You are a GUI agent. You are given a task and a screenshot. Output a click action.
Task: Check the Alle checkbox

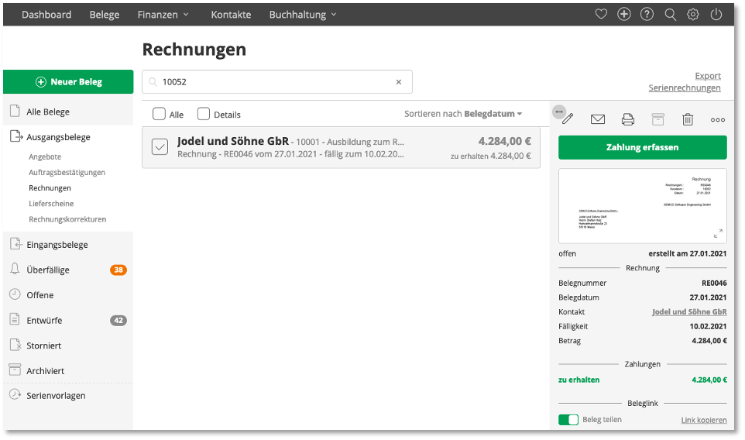pyautogui.click(x=159, y=114)
